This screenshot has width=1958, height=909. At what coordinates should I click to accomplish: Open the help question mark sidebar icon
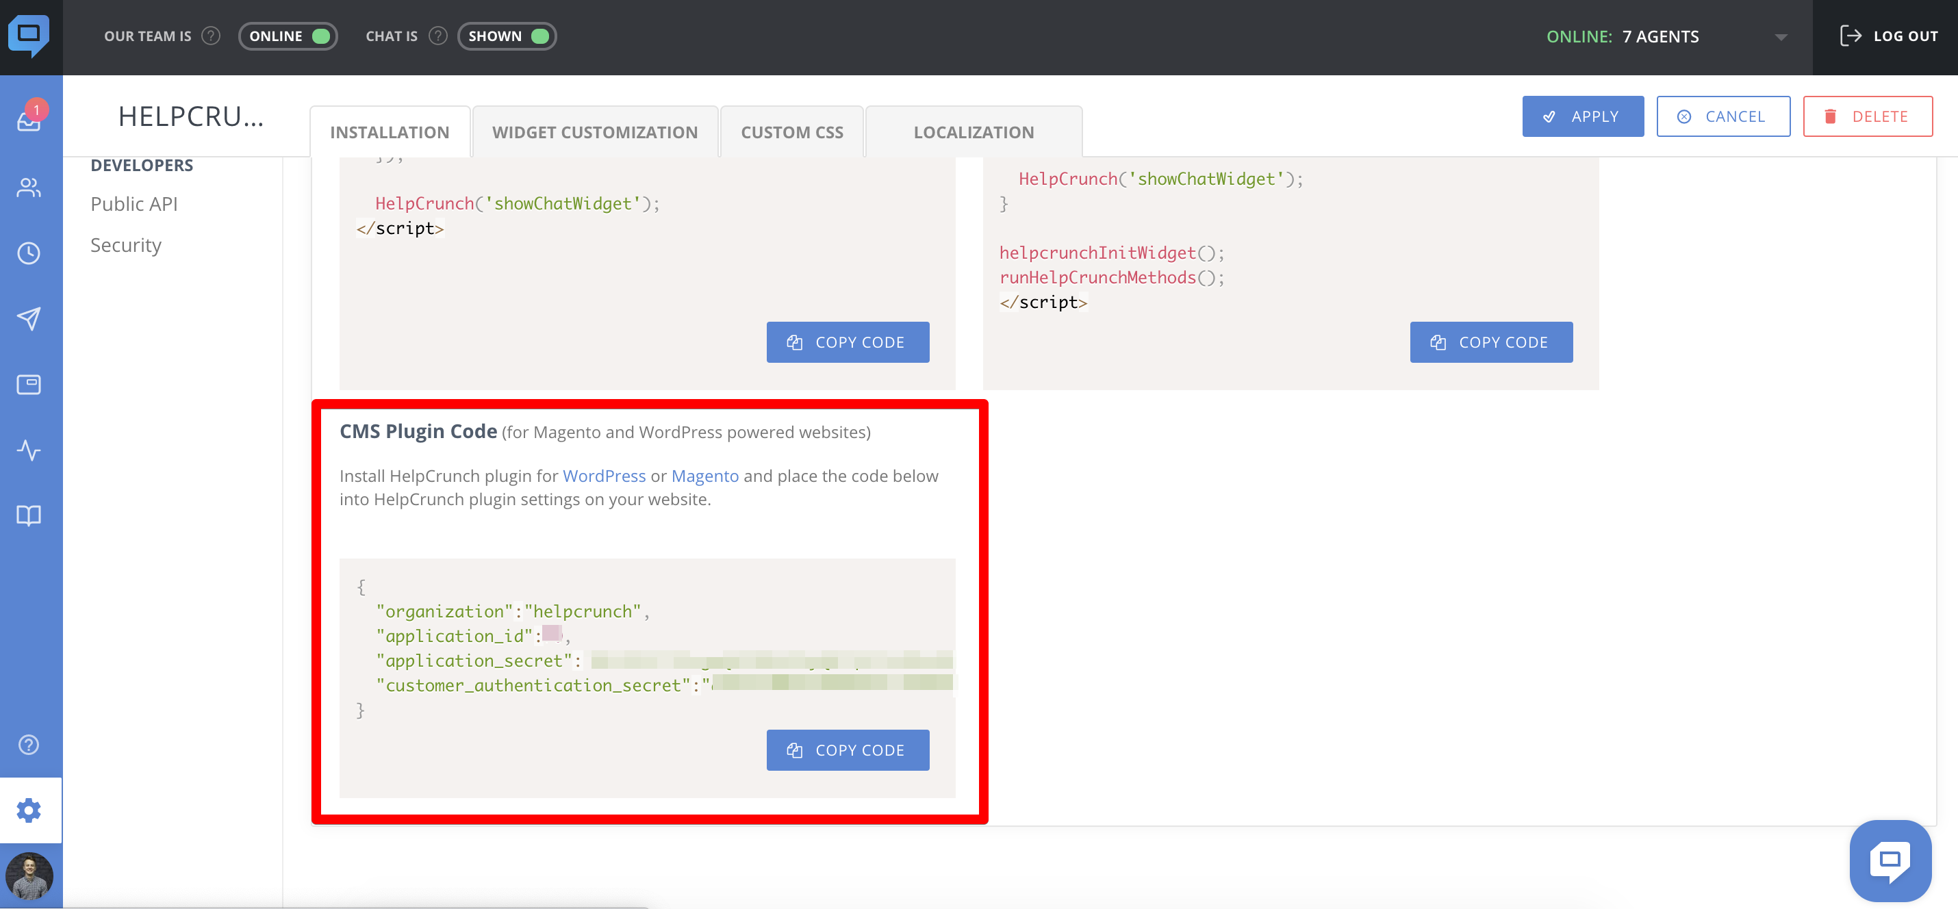pyautogui.click(x=29, y=744)
